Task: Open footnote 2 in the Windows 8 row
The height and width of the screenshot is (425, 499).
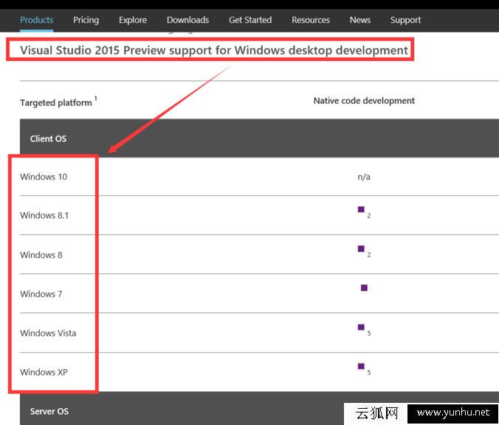Action: [x=369, y=255]
